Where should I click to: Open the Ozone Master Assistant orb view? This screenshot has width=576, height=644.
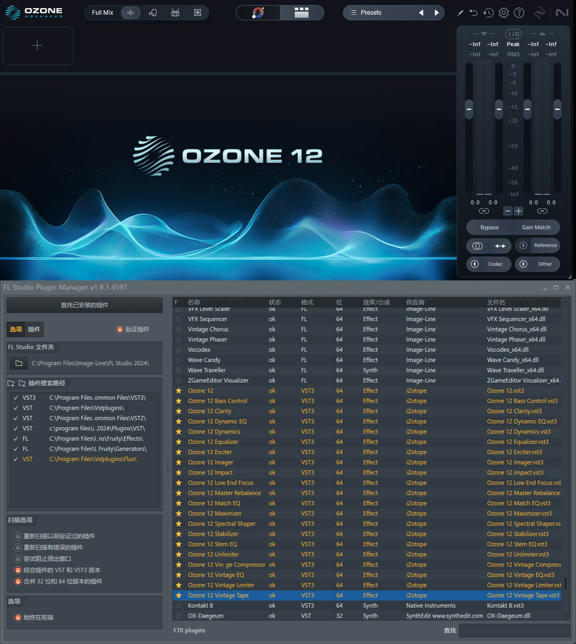(258, 13)
